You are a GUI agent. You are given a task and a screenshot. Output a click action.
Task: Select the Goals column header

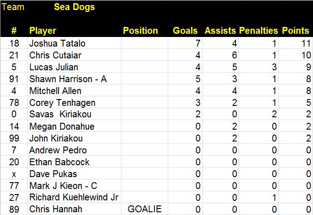[185, 31]
